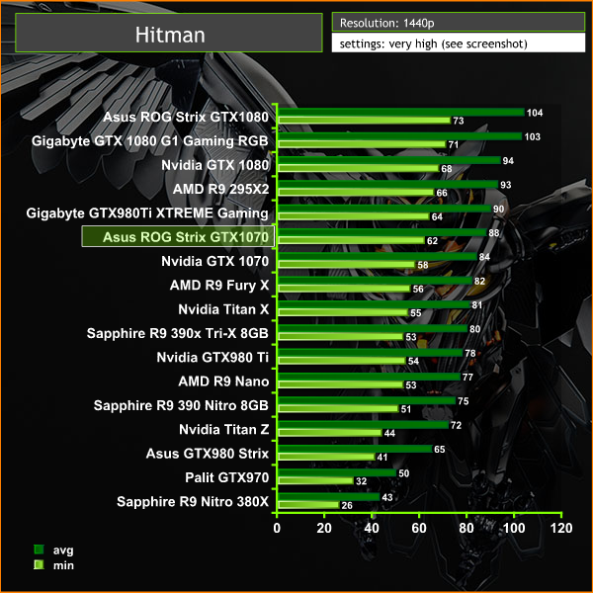Image resolution: width=593 pixels, height=593 pixels.
Task: Select the Gigabyte GTX980Ti XTREME Gaming label
Action: click(x=147, y=213)
